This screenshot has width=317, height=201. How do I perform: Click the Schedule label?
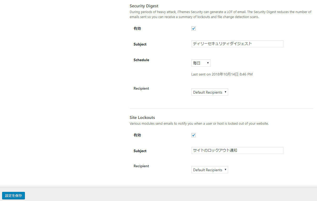click(141, 60)
